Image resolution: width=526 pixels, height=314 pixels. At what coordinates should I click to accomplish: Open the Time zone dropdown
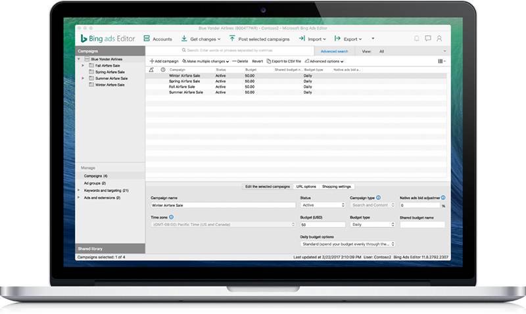(x=223, y=225)
